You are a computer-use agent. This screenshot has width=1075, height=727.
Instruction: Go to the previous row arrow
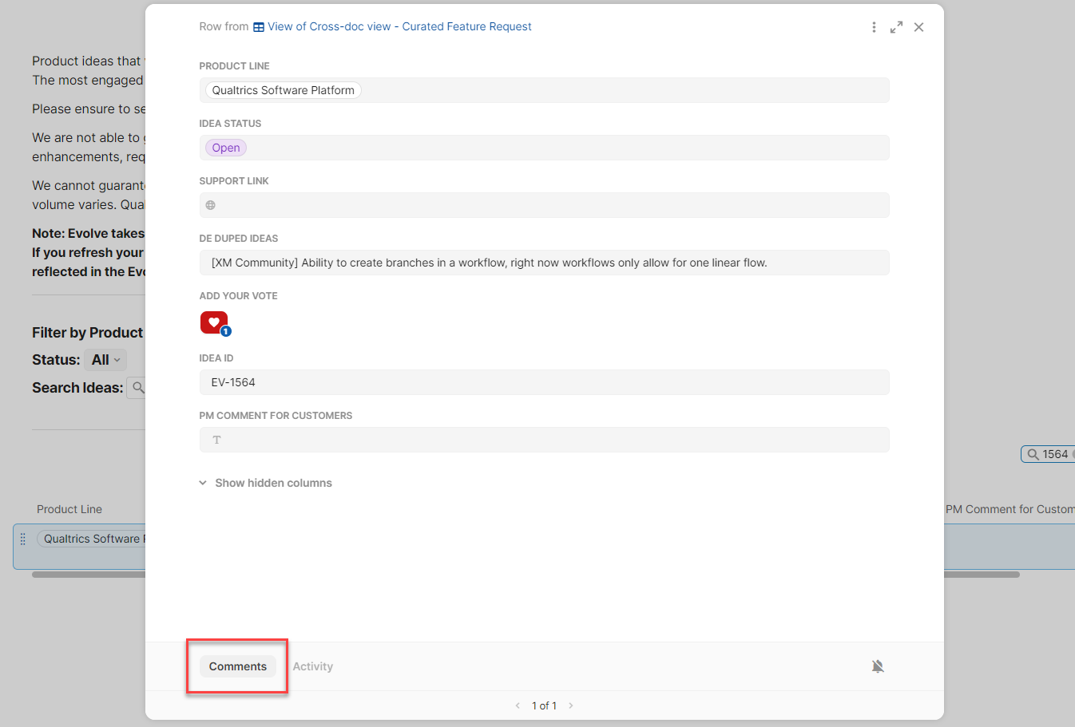(x=518, y=705)
